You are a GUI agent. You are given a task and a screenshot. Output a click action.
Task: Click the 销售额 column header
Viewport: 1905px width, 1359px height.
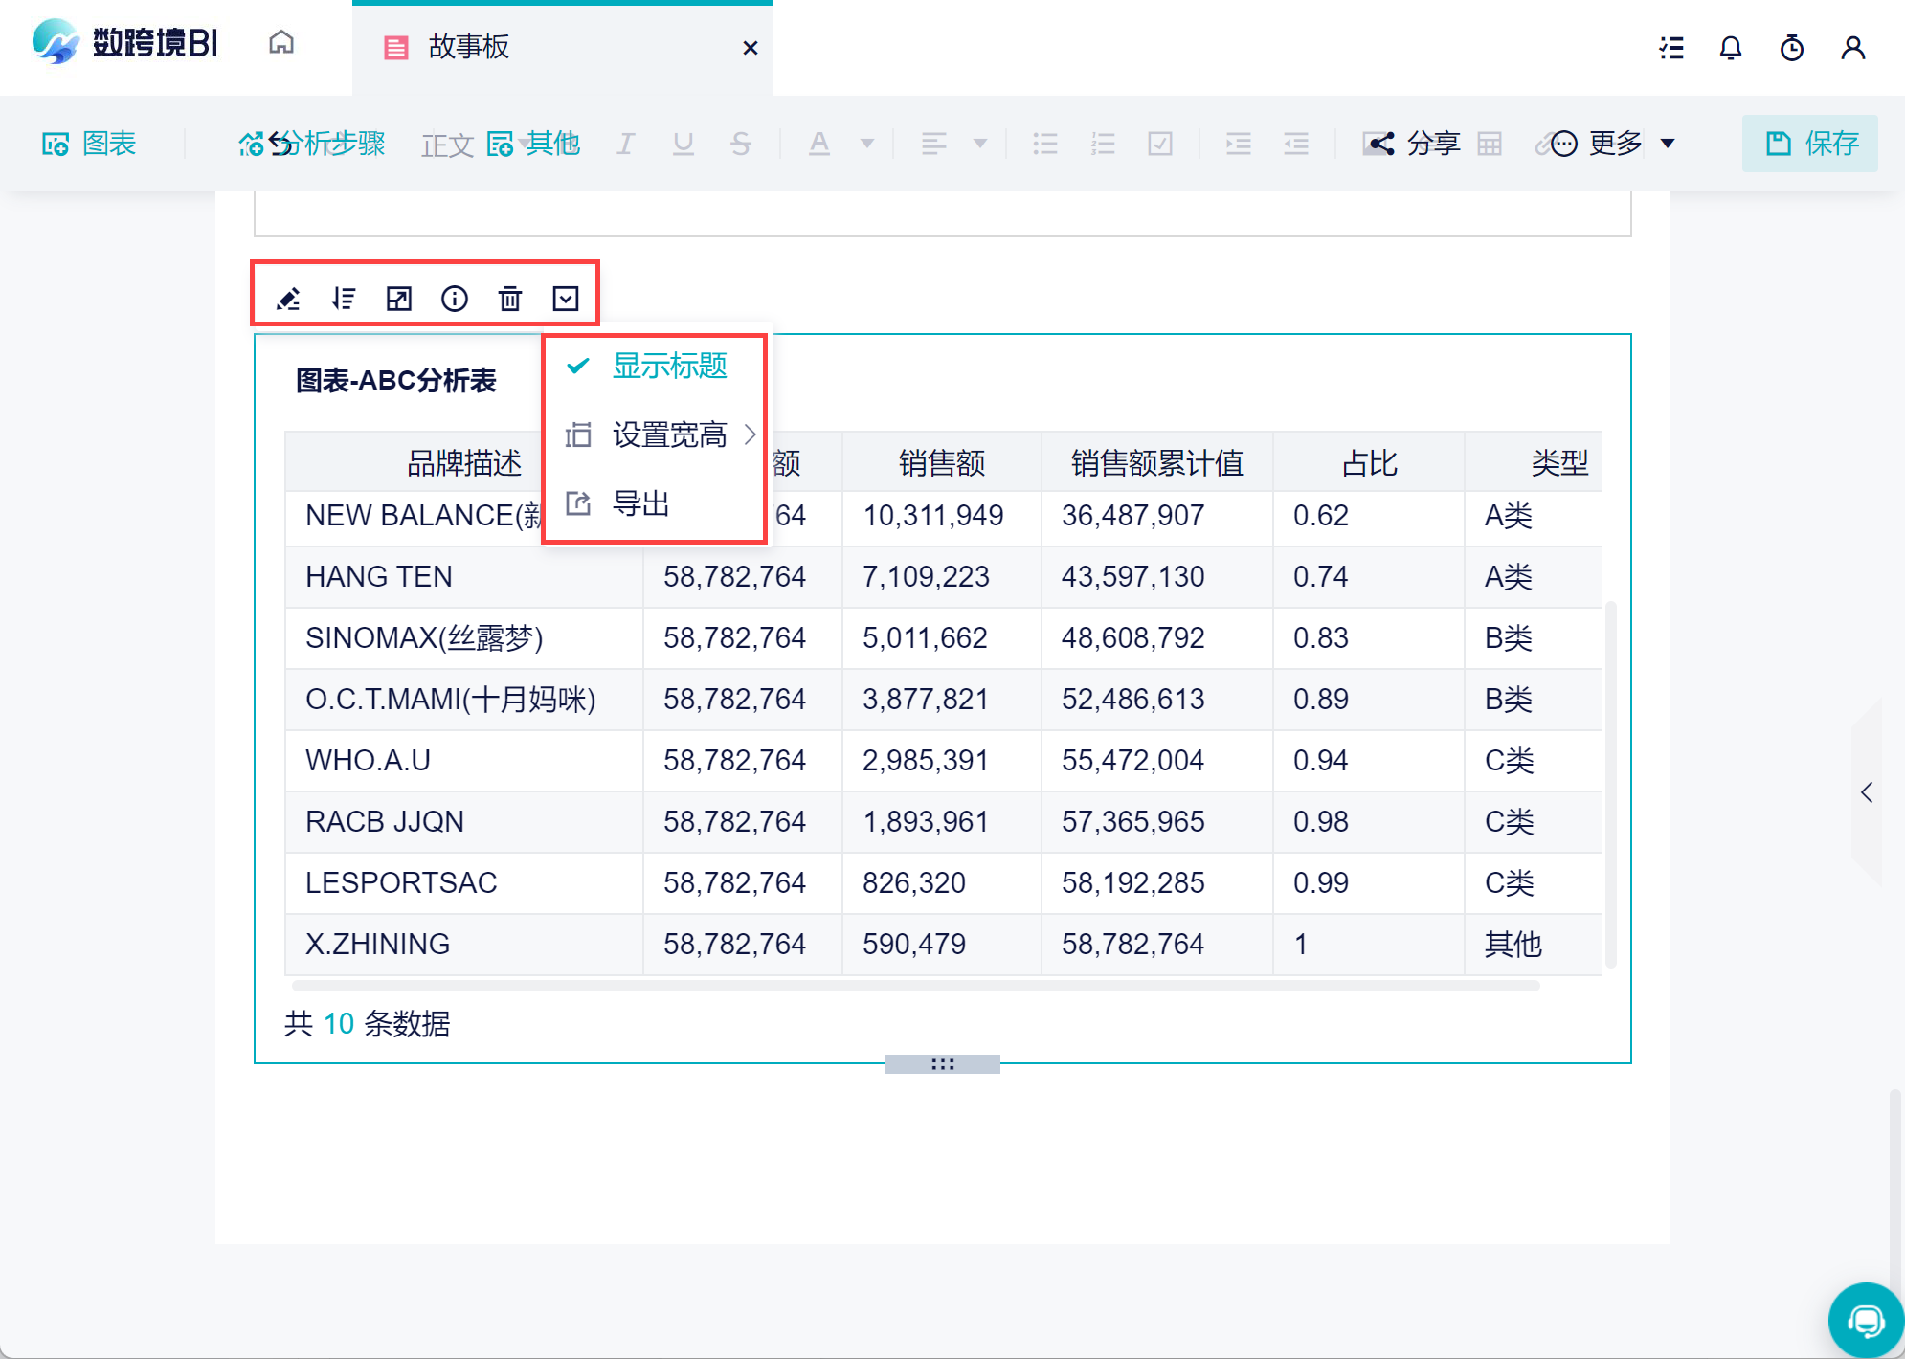point(942,463)
